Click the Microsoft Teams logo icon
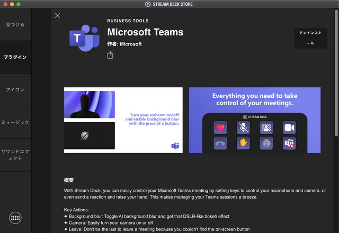Viewport: 339px width, 233px height. click(x=85, y=38)
